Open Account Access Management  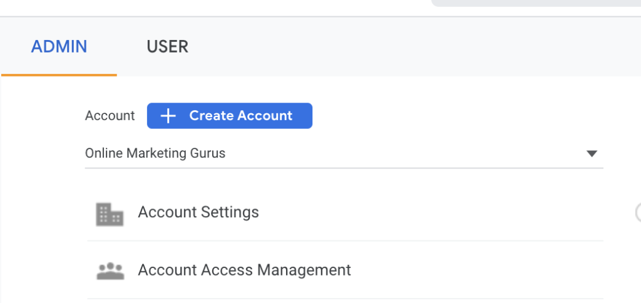click(345, 270)
